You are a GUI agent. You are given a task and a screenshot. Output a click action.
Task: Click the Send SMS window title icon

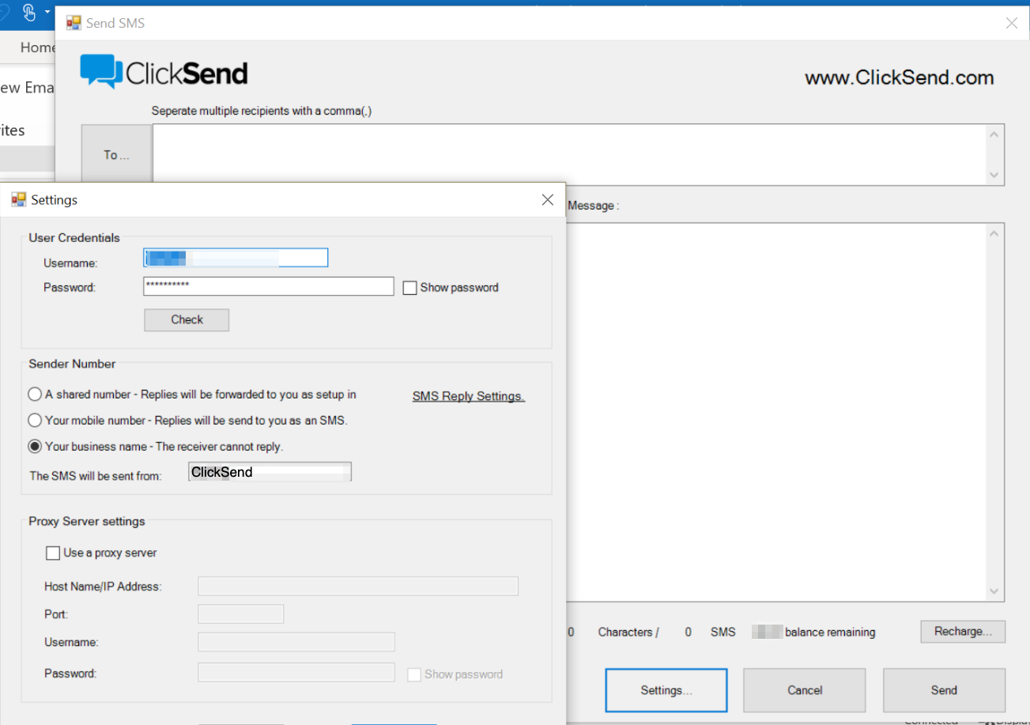74,23
